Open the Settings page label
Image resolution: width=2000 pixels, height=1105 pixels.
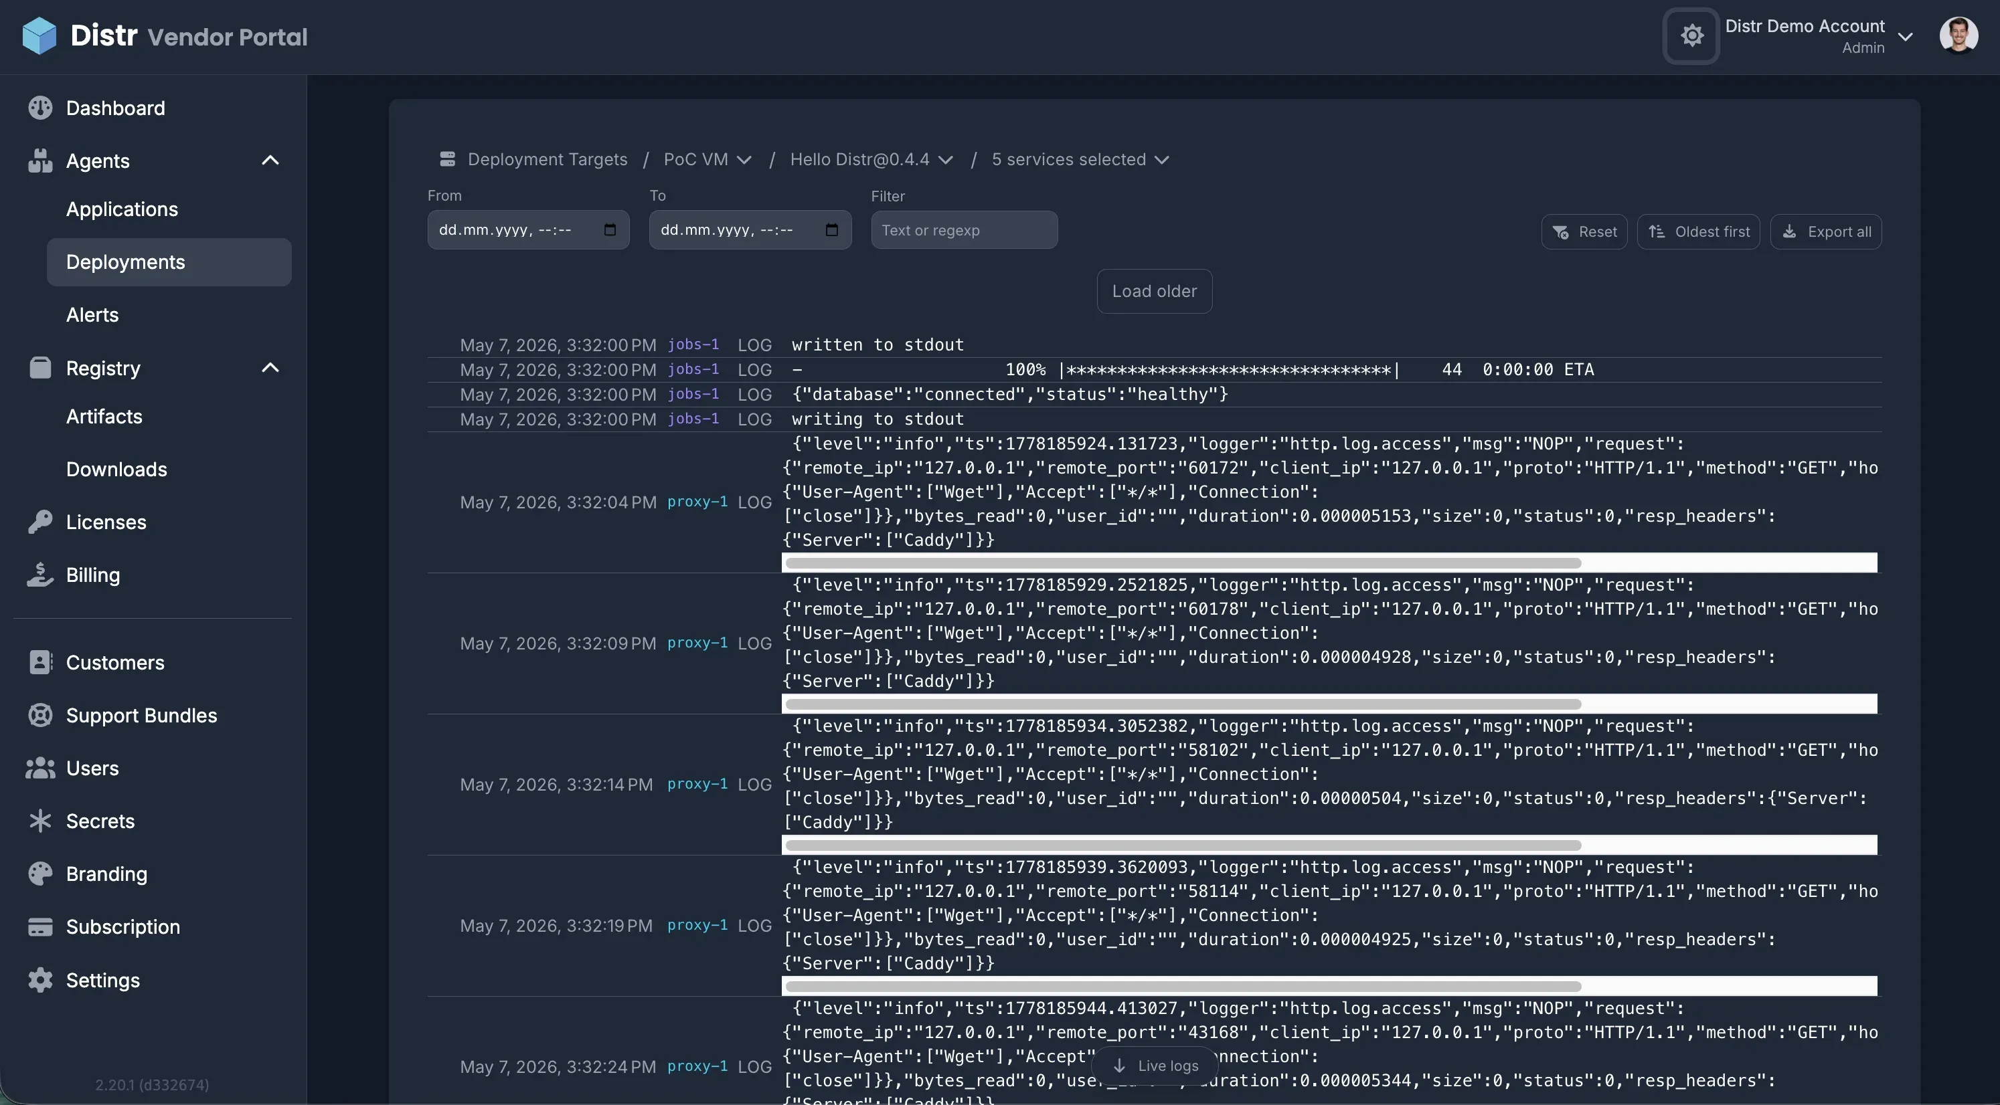tap(102, 980)
